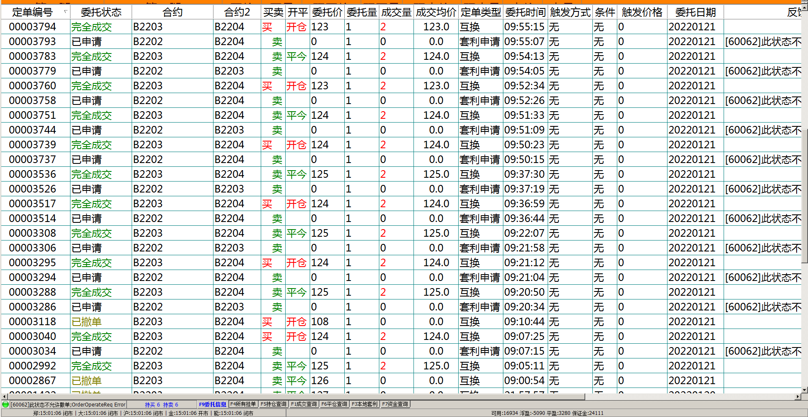The height and width of the screenshot is (417, 808).
Task: Click the 委托时间 column header
Action: (526, 12)
